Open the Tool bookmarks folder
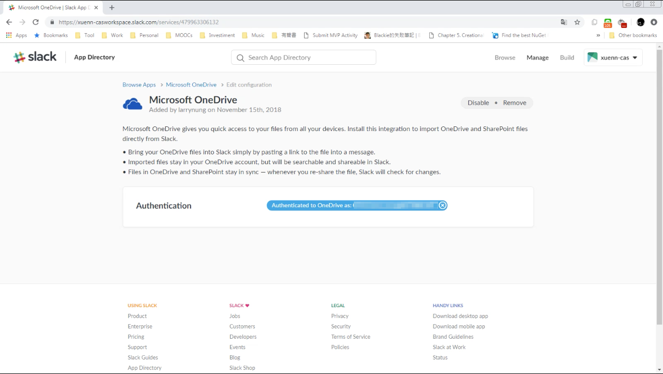This screenshot has height=374, width=663. click(85, 35)
